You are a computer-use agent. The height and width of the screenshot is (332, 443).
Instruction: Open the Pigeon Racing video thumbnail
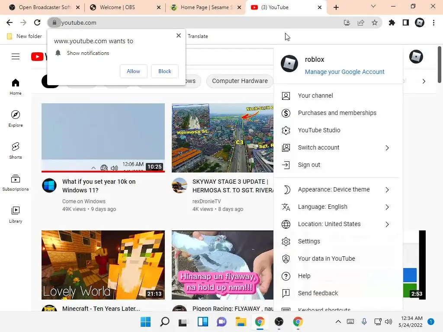pyautogui.click(x=222, y=265)
